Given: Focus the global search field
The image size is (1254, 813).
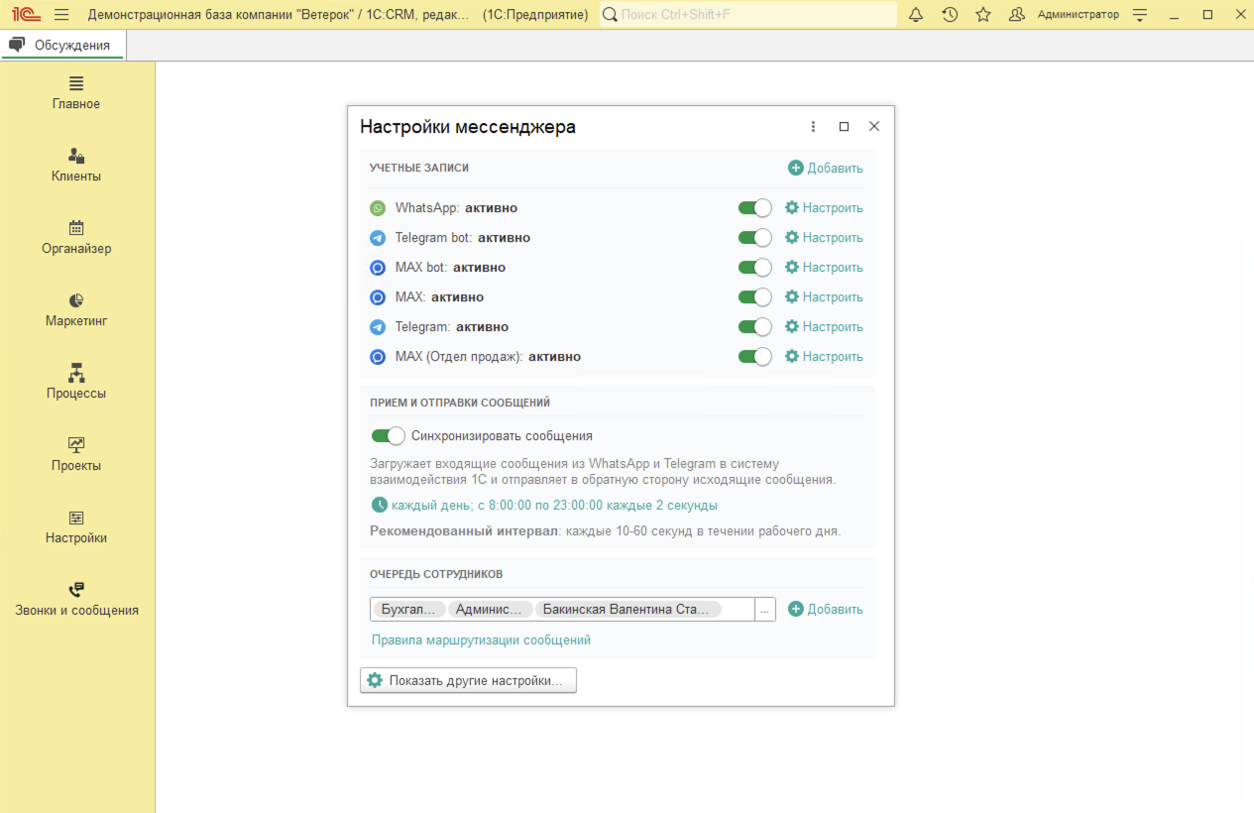Looking at the screenshot, I should click(748, 15).
